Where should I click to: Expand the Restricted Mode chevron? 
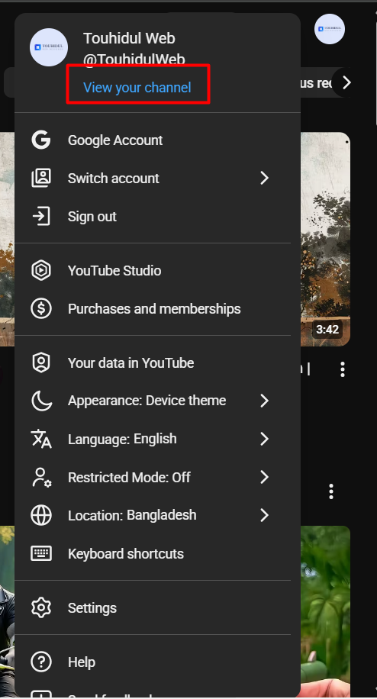(264, 477)
